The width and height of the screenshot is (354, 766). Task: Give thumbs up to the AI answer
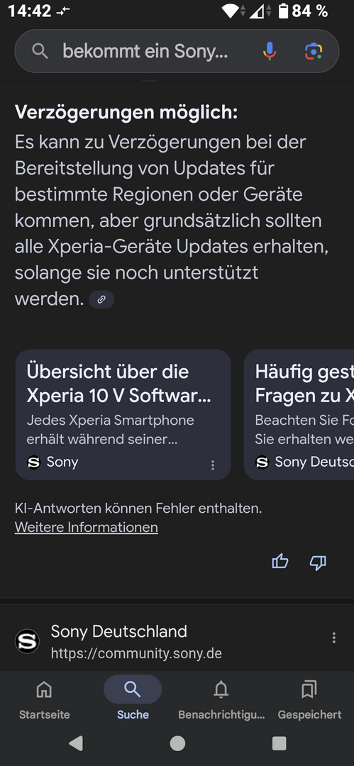tap(280, 562)
